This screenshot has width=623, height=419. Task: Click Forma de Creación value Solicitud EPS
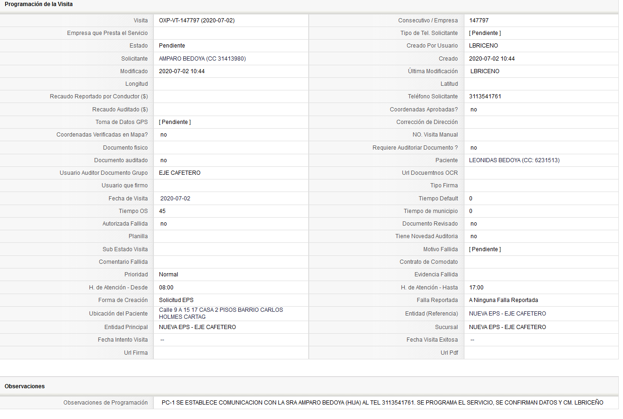pos(176,300)
